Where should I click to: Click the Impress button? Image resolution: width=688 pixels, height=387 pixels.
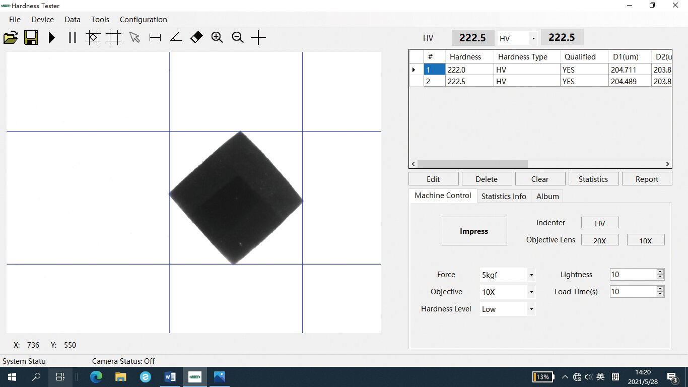[x=474, y=231]
